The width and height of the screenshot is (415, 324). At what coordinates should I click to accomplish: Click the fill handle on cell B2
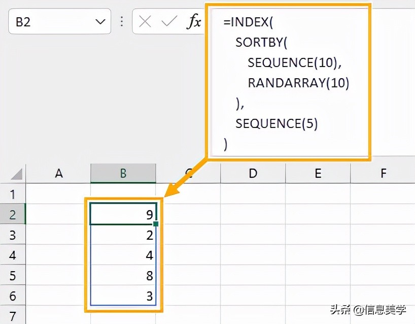point(156,223)
